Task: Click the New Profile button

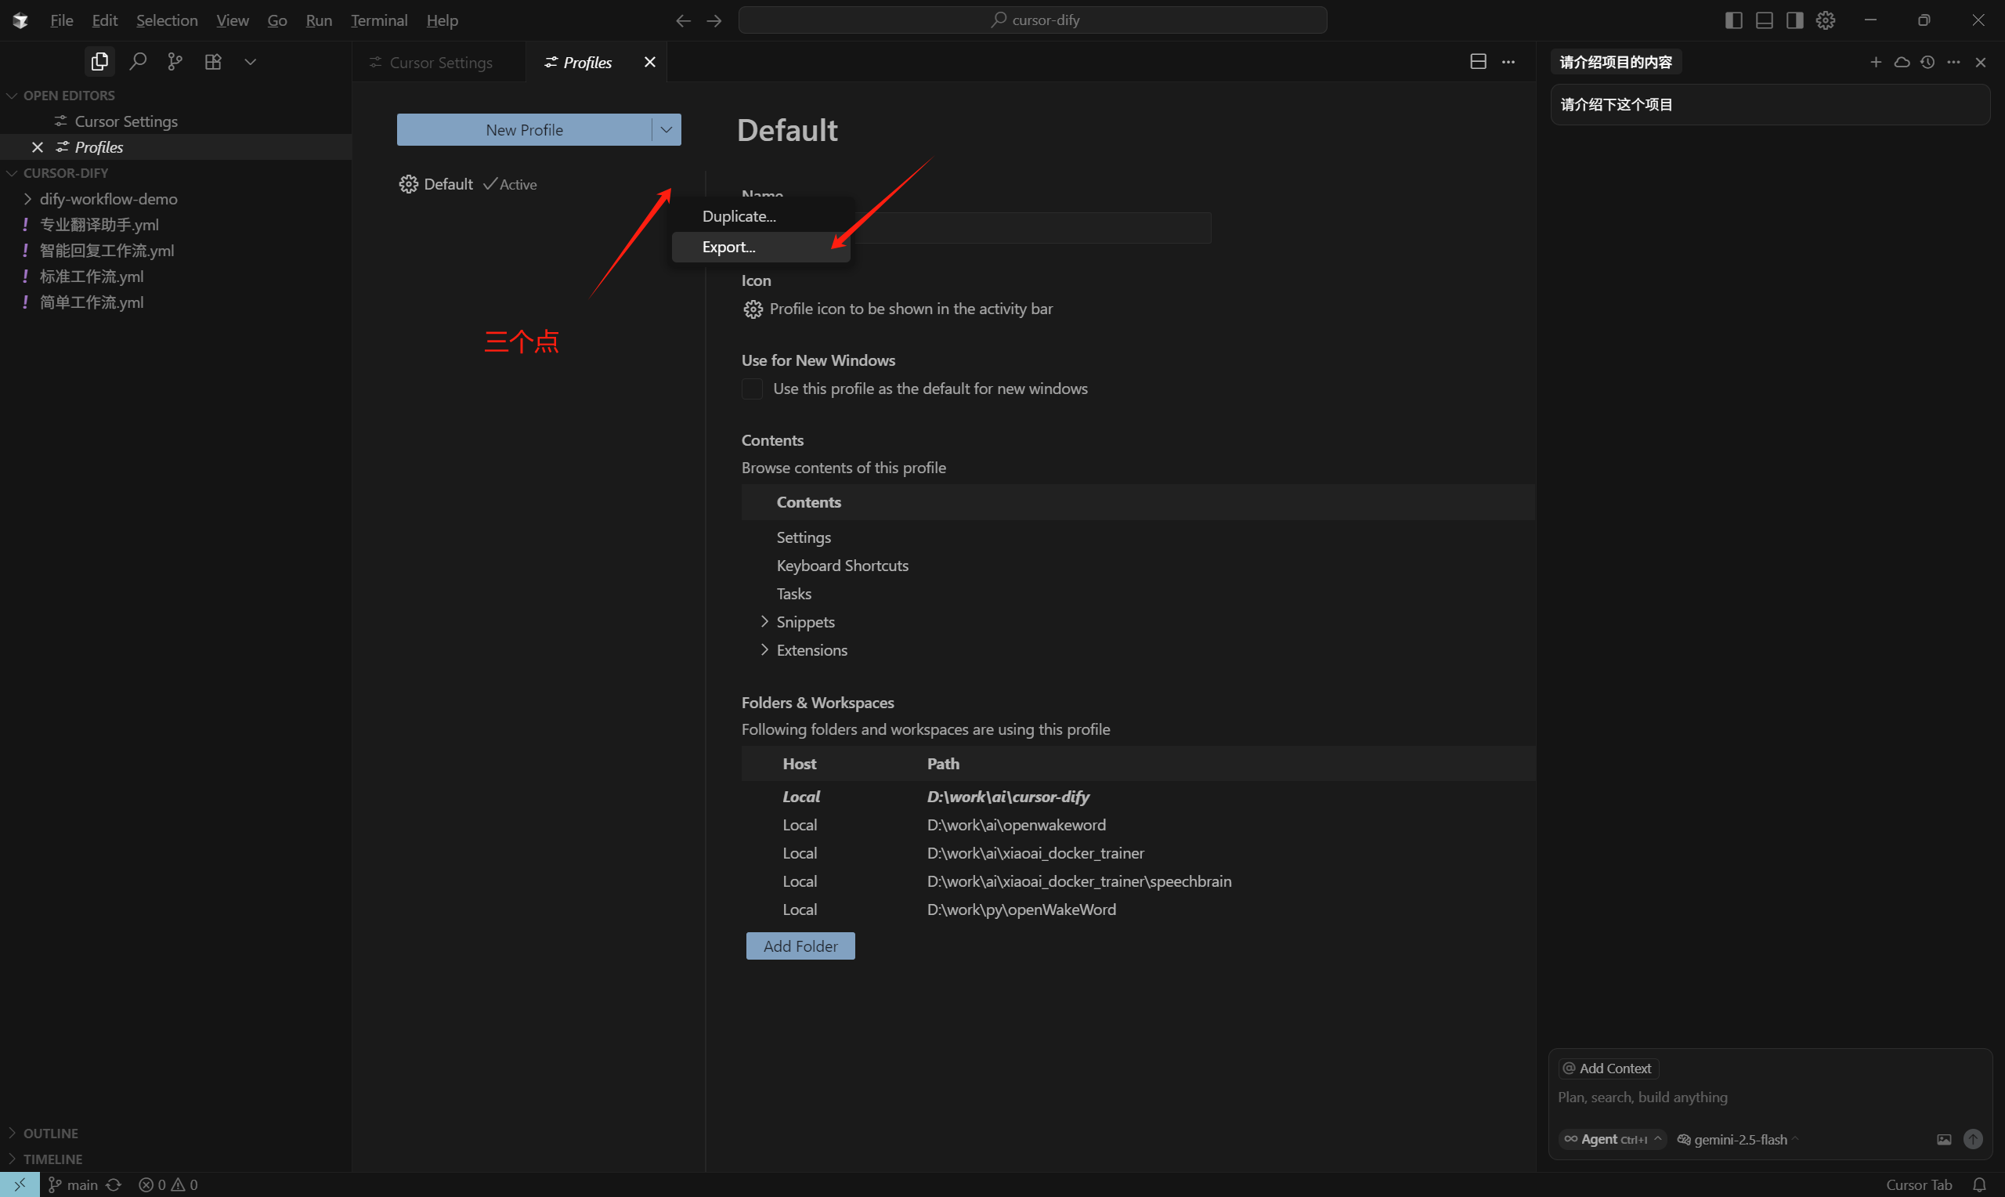Action: pos(524,130)
